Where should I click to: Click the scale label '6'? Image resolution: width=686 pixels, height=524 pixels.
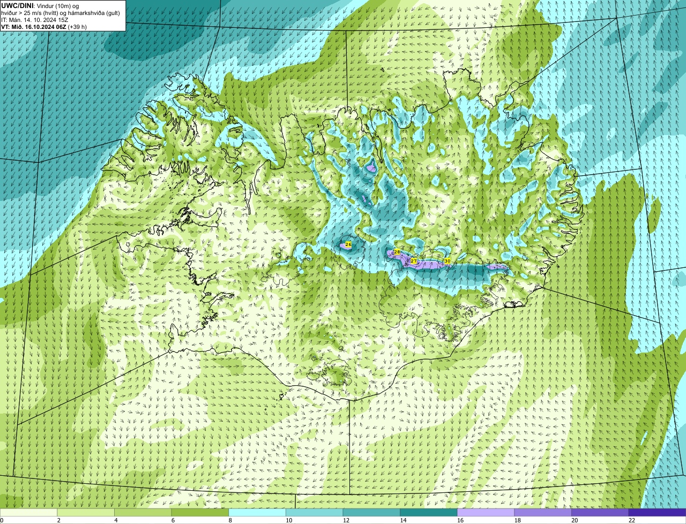[x=173, y=520]
